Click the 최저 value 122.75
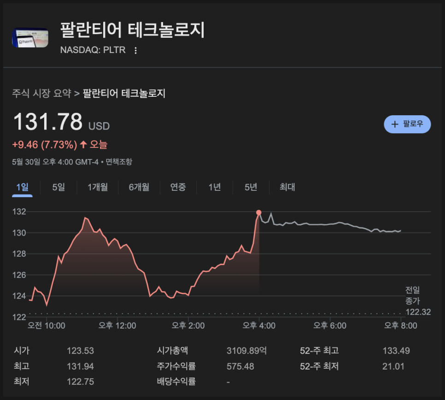The width and height of the screenshot is (445, 400). 80,382
